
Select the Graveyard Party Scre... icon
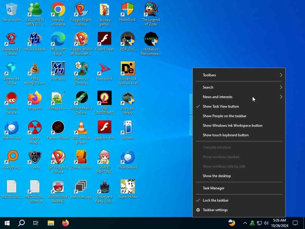click(x=105, y=187)
